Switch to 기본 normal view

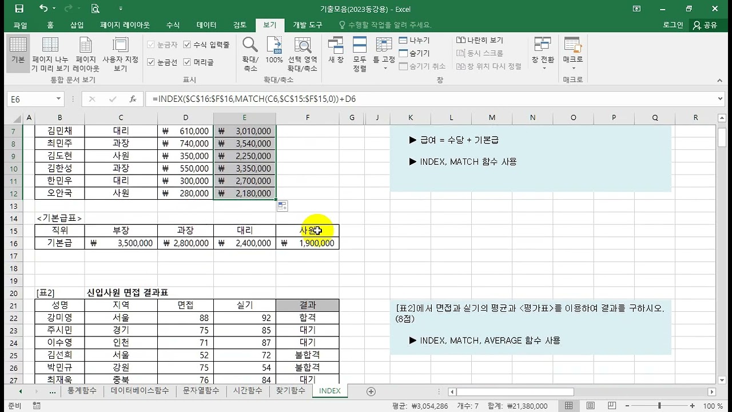click(18, 54)
